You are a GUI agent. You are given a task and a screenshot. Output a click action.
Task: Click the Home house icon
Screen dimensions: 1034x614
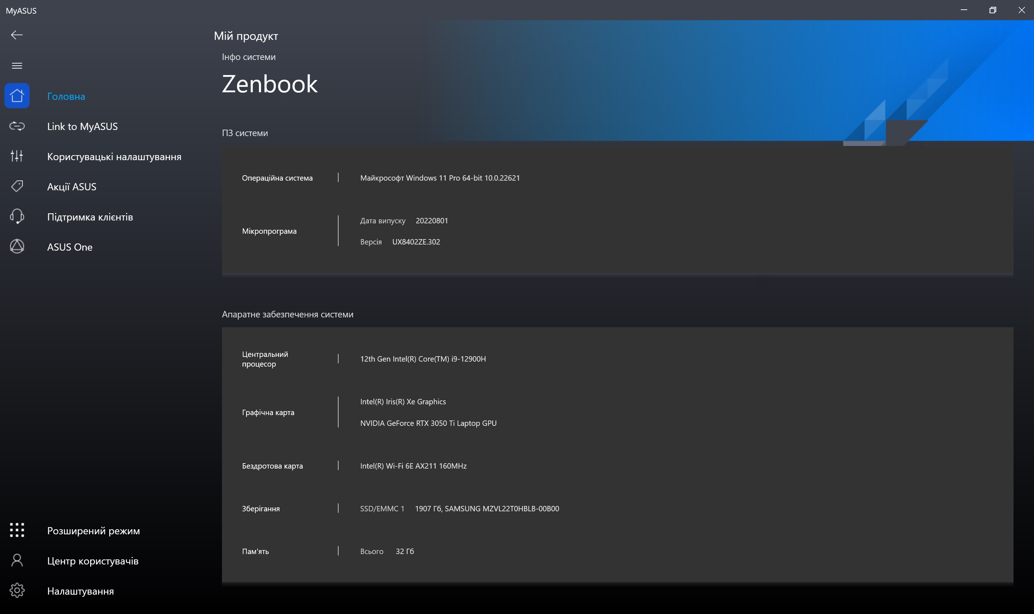tap(17, 96)
